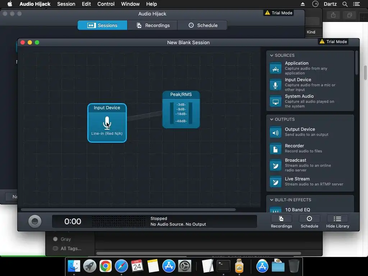
Task: Add the System Audio source block
Action: click(310, 101)
